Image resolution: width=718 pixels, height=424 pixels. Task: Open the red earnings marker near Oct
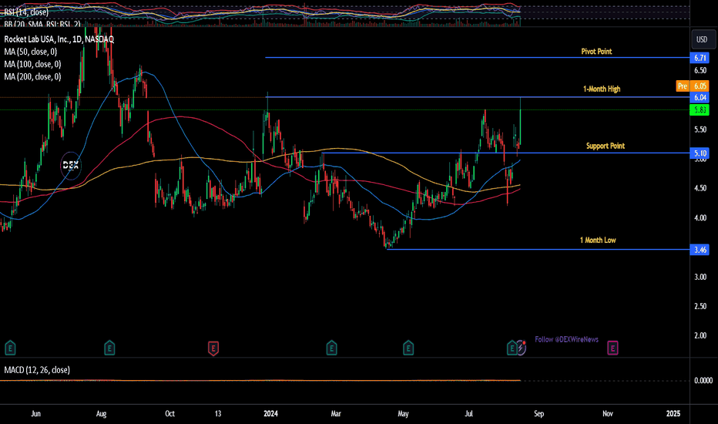213,348
